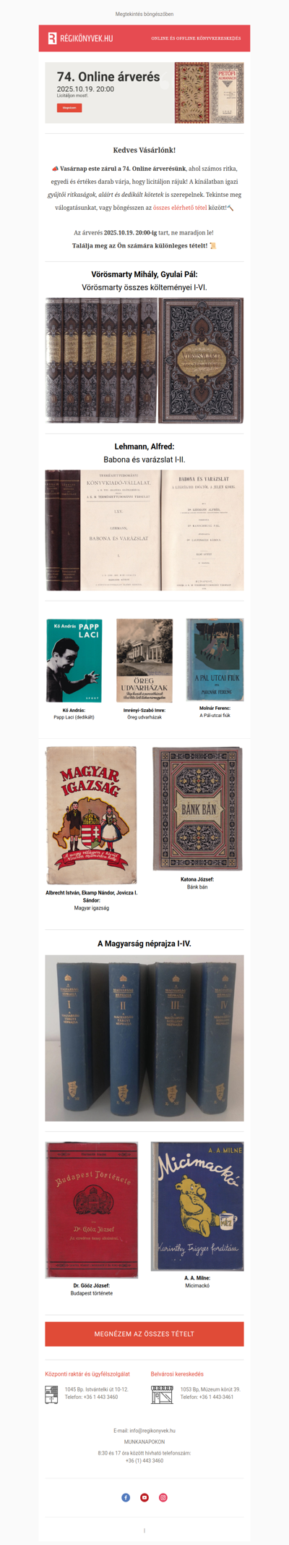Open the Facebook social icon
289x1545 pixels.
(126, 1497)
